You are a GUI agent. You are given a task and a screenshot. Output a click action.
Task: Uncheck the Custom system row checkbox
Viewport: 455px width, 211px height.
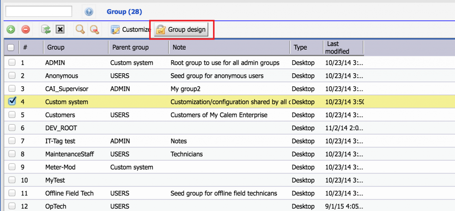coord(12,102)
